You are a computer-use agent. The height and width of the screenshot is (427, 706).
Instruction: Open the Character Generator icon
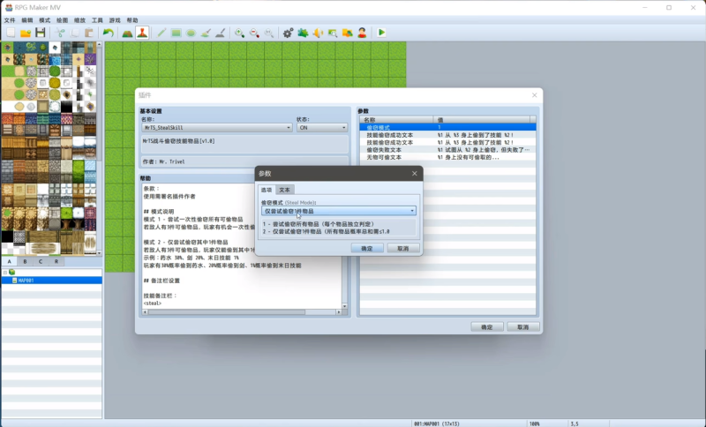tap(362, 33)
